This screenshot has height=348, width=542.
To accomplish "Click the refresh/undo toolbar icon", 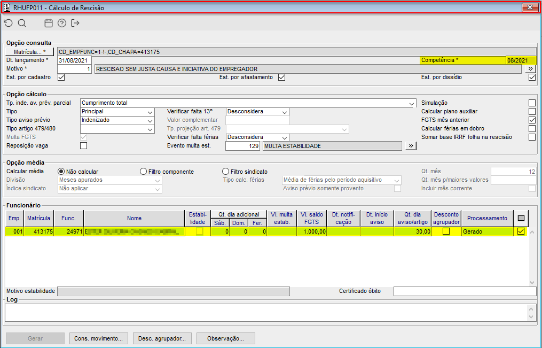I will coord(9,23).
